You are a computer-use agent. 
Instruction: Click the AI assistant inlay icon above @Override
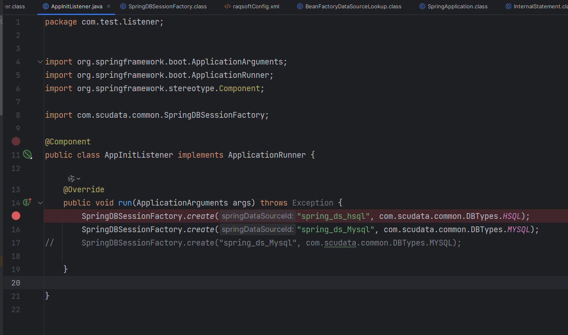click(x=71, y=179)
